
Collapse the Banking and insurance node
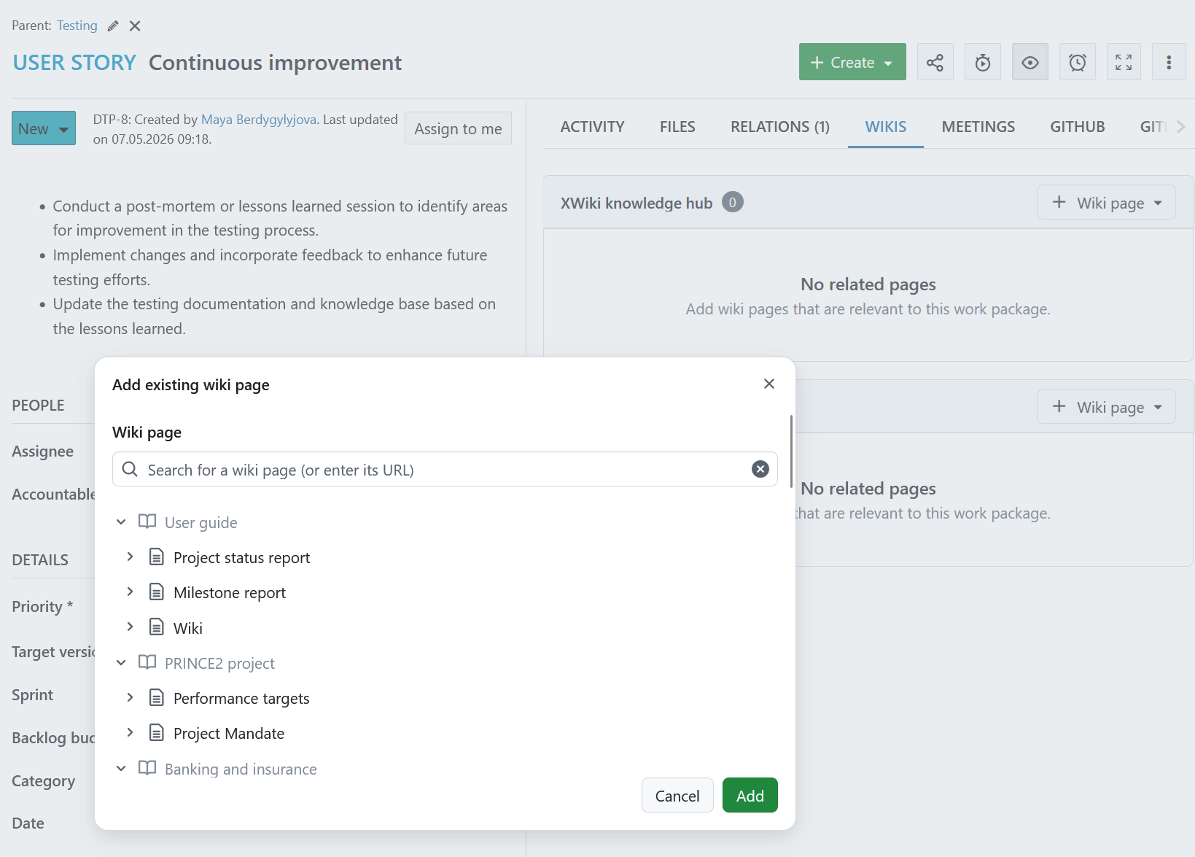tap(121, 769)
